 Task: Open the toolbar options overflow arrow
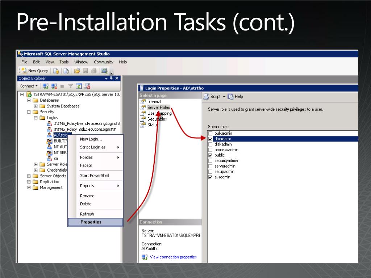(112, 72)
